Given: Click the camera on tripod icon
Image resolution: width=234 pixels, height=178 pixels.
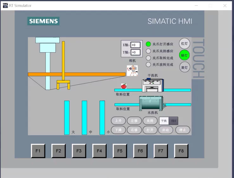Looking at the screenshot, I should (132, 71).
